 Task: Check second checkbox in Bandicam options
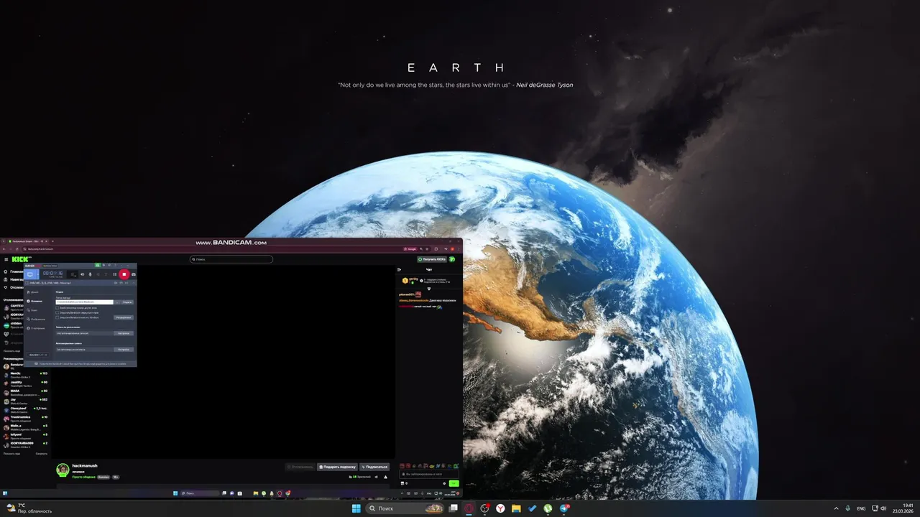57,312
